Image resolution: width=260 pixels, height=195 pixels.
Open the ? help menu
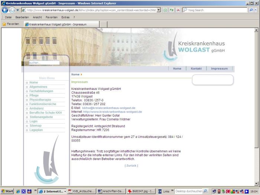point(74,17)
